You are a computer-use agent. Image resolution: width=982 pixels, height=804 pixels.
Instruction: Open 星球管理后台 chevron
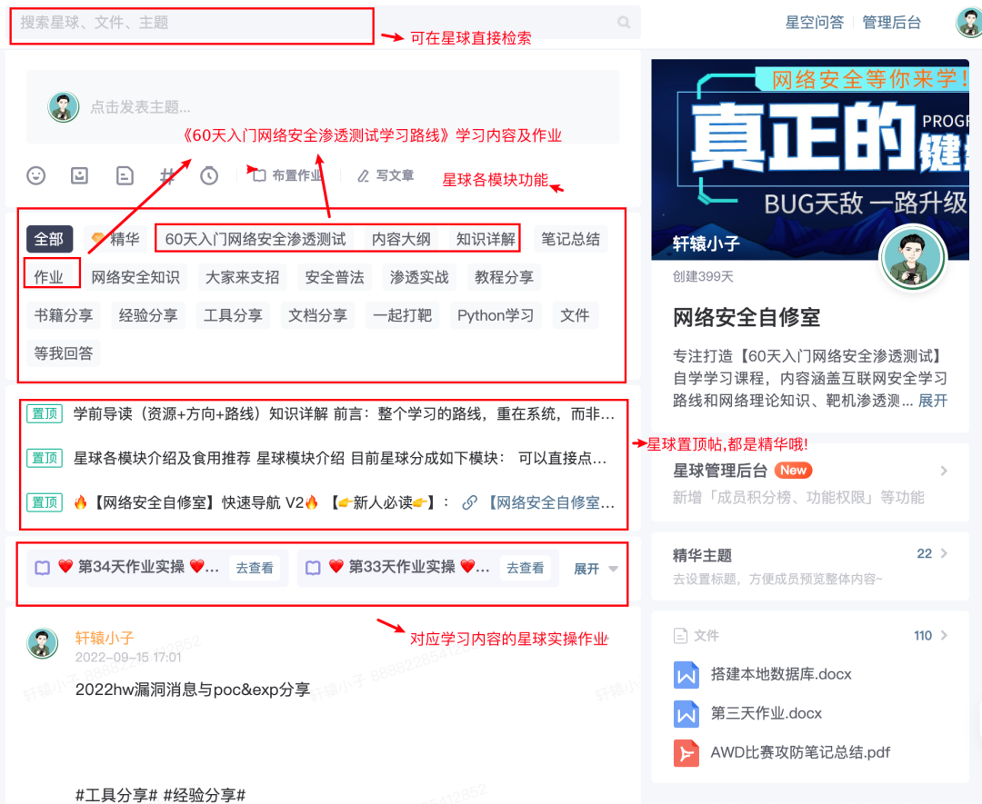coord(944,471)
